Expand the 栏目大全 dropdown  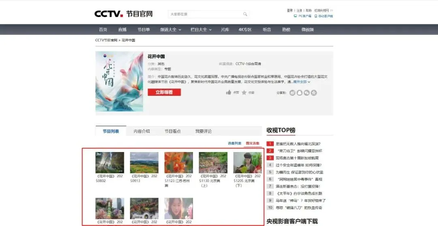(x=201, y=30)
